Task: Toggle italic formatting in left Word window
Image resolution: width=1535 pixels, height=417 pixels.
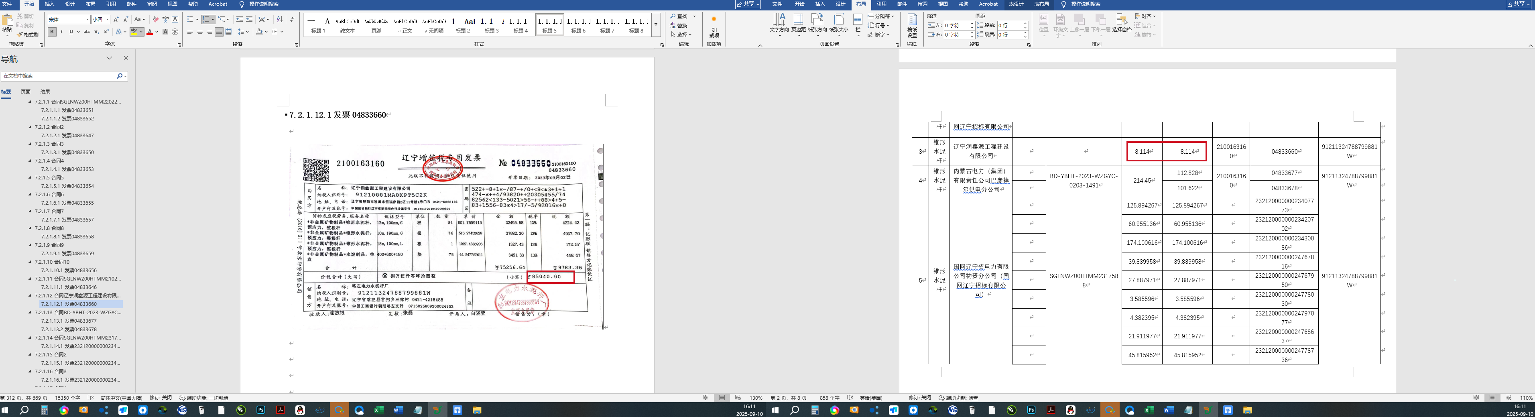Action: (61, 32)
